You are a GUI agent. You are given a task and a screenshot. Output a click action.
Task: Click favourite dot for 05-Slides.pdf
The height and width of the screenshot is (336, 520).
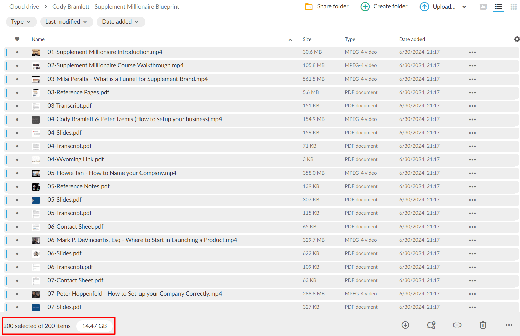tap(17, 200)
